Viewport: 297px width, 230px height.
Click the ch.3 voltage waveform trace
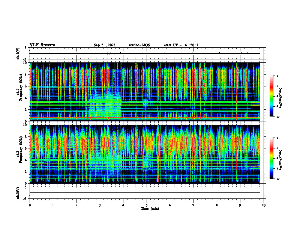pos(144,193)
